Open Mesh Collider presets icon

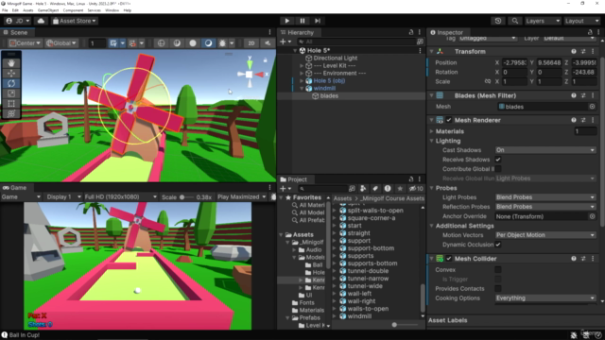tap(583, 259)
